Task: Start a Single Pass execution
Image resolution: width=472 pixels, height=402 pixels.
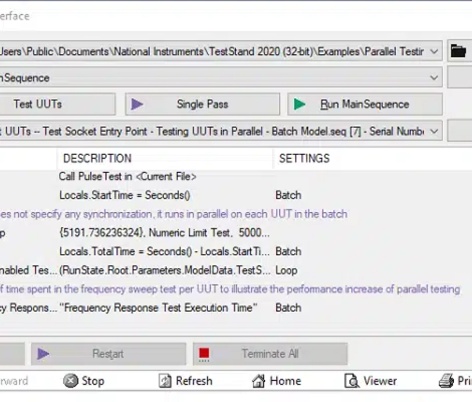Action: coord(202,104)
